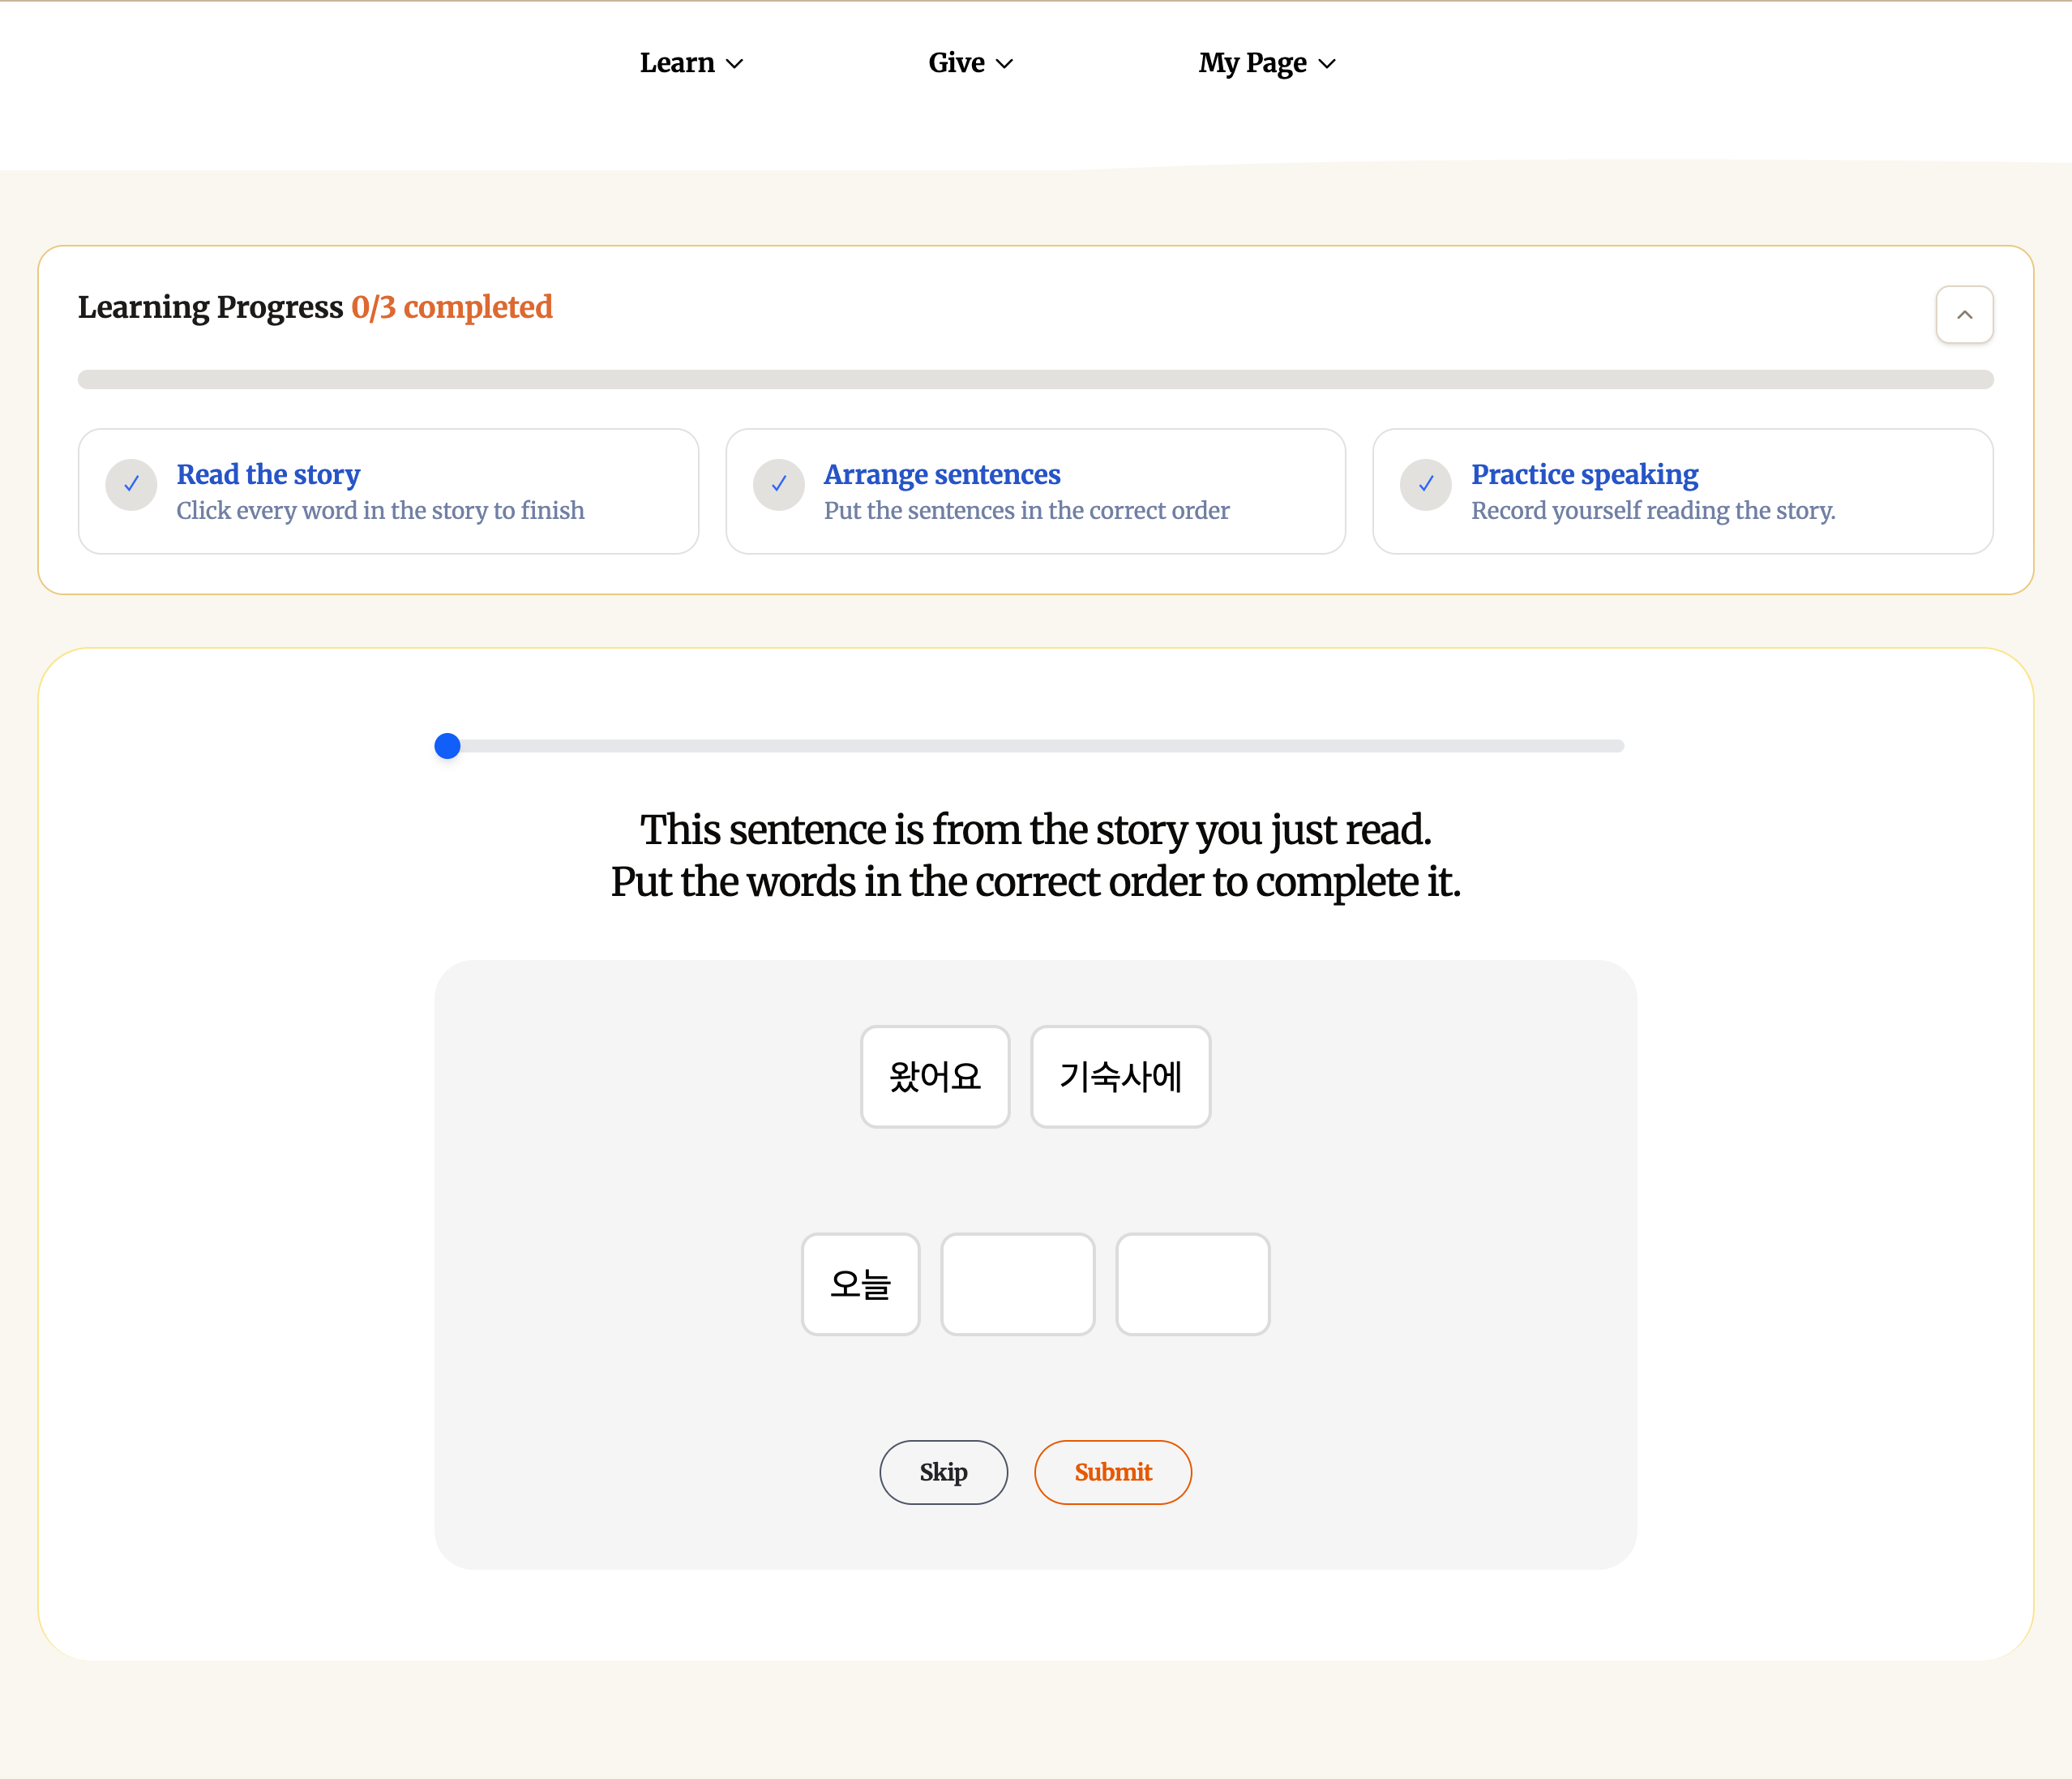Select the 기숙사에 word tile
2072x1779 pixels.
pos(1120,1077)
